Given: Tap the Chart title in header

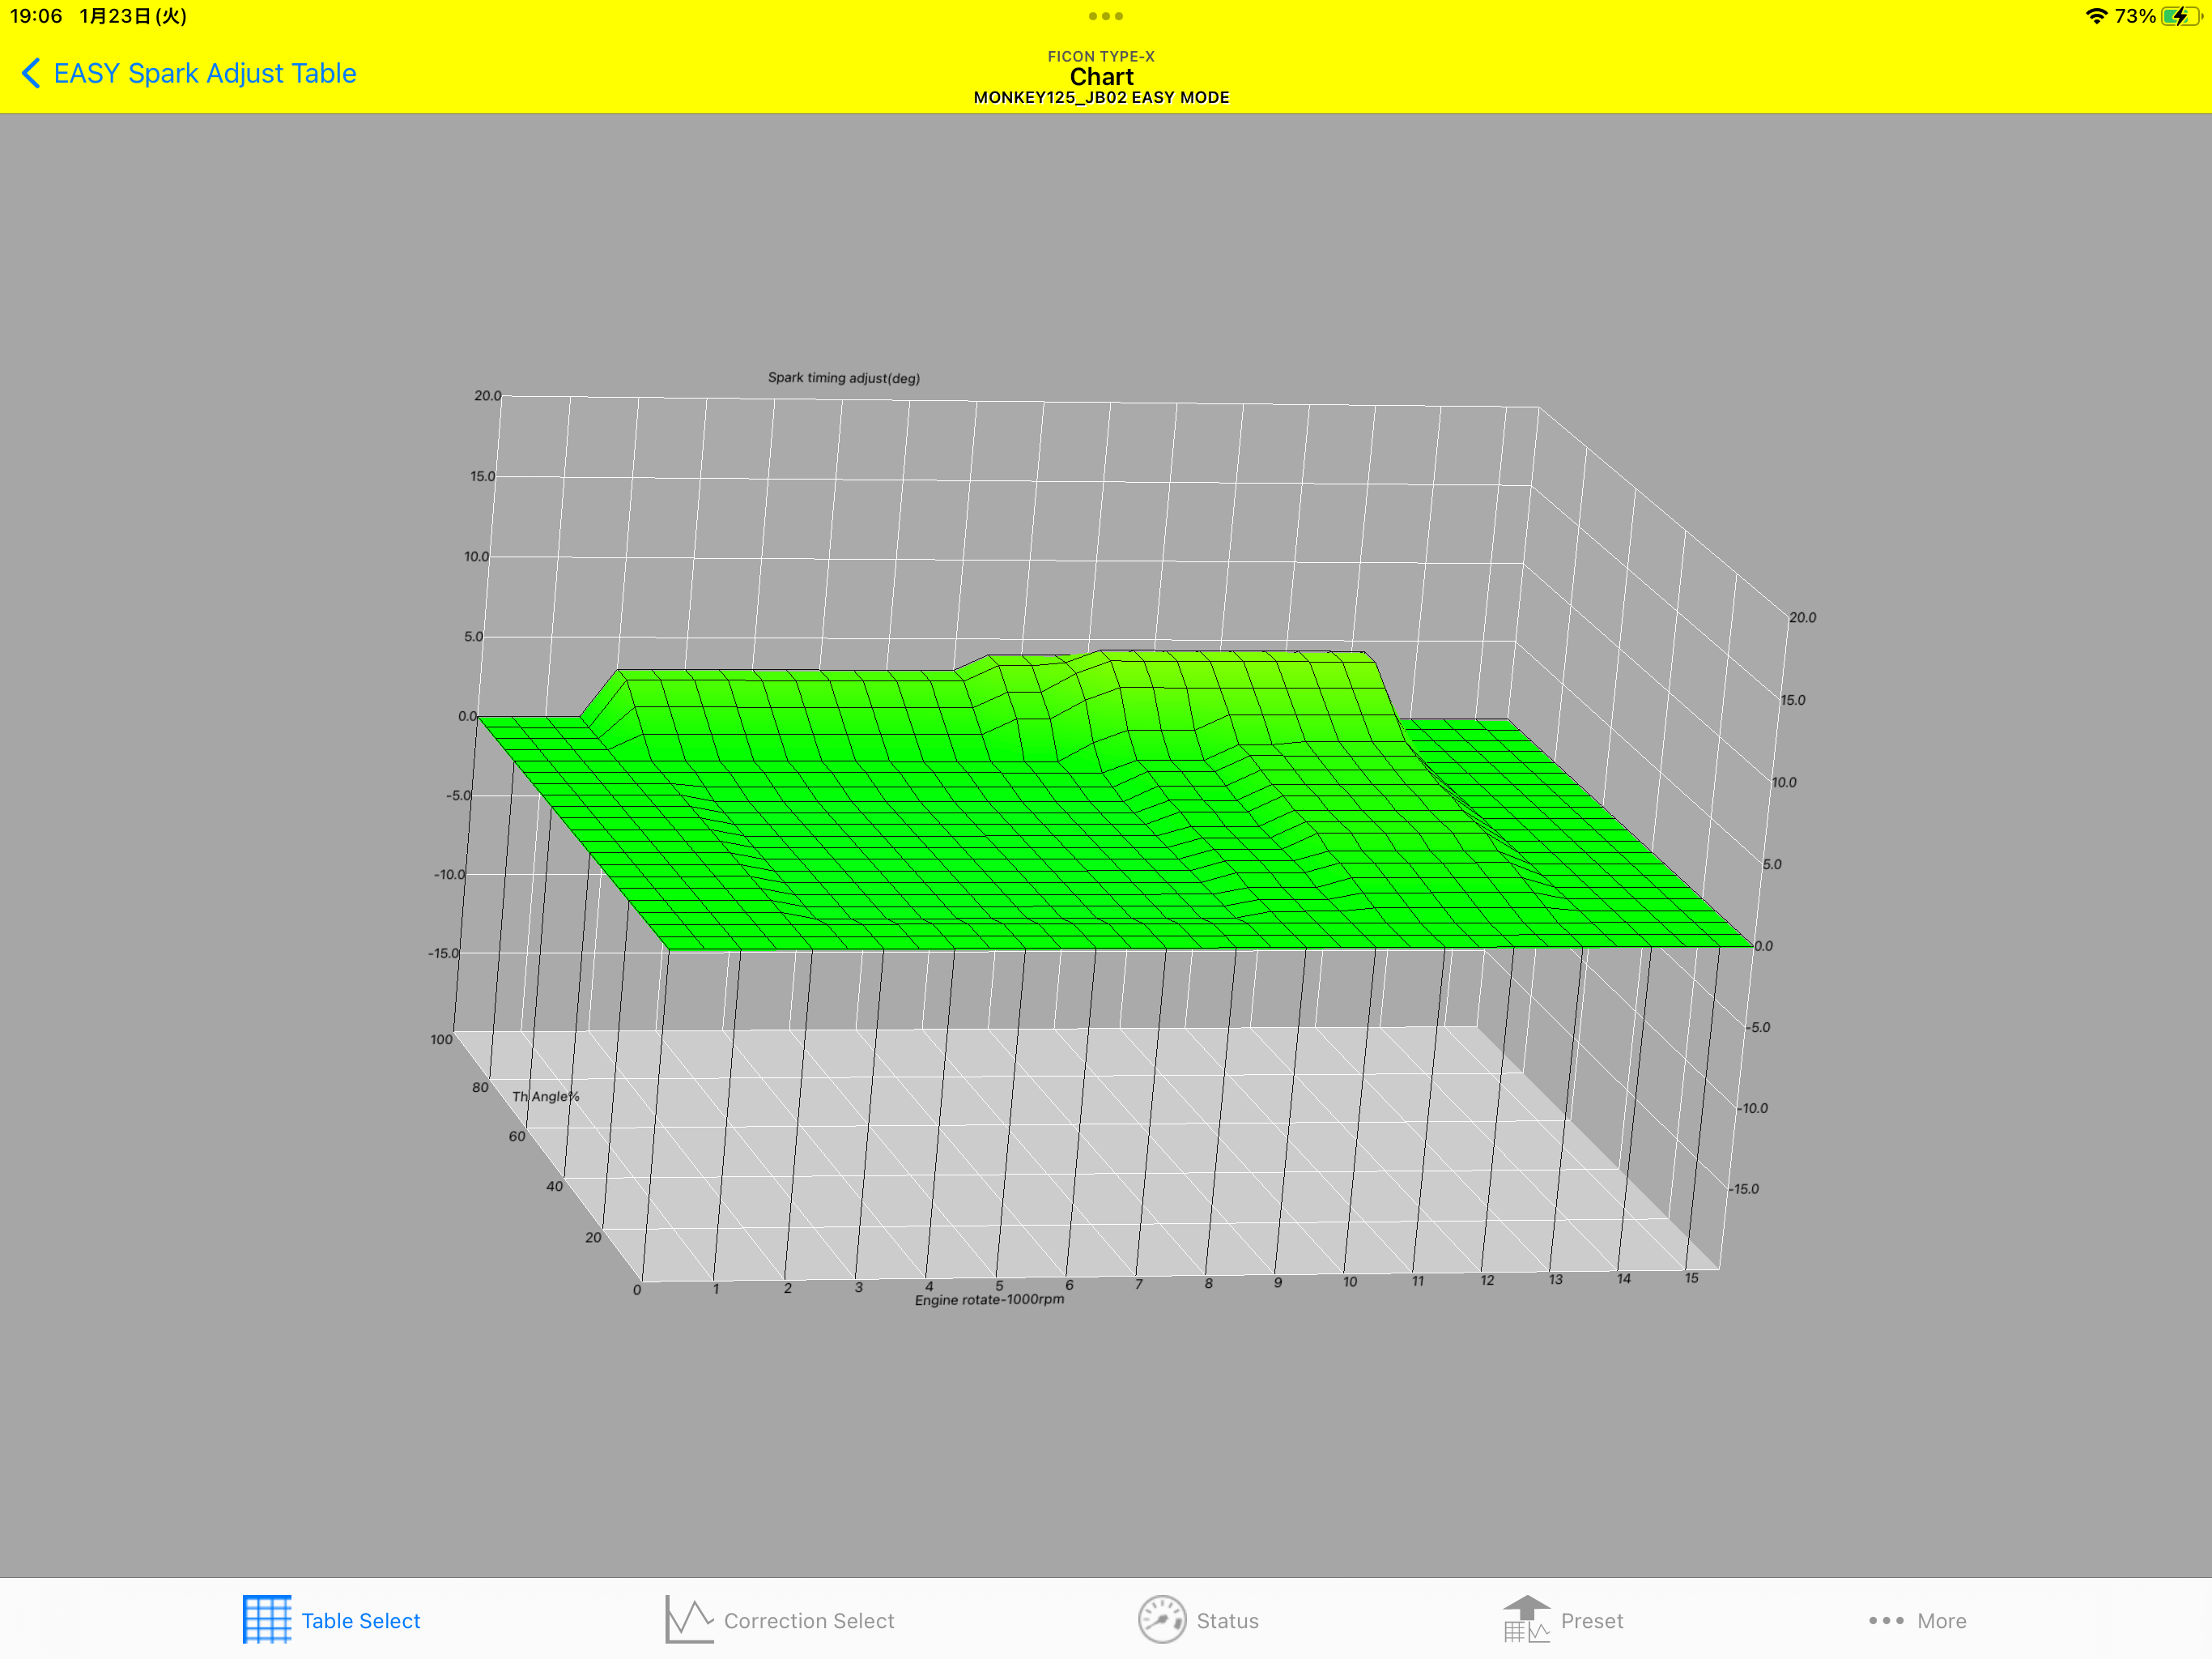Looking at the screenshot, I should 1101,77.
